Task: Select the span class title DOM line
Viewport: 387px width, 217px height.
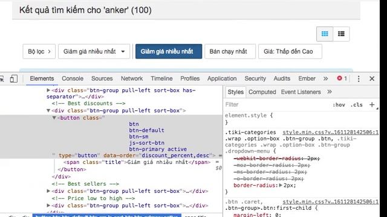Action: [x=137, y=162]
